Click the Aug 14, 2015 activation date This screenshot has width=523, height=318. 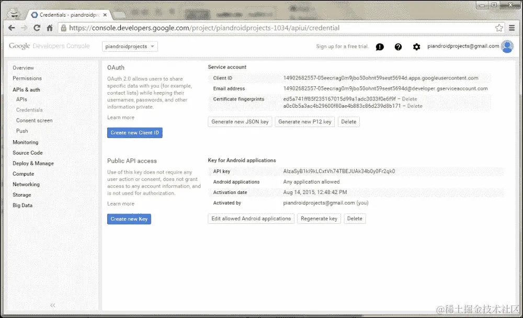click(315, 192)
